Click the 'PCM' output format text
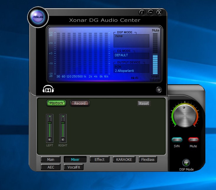This screenshot has height=190, width=216. [118, 67]
